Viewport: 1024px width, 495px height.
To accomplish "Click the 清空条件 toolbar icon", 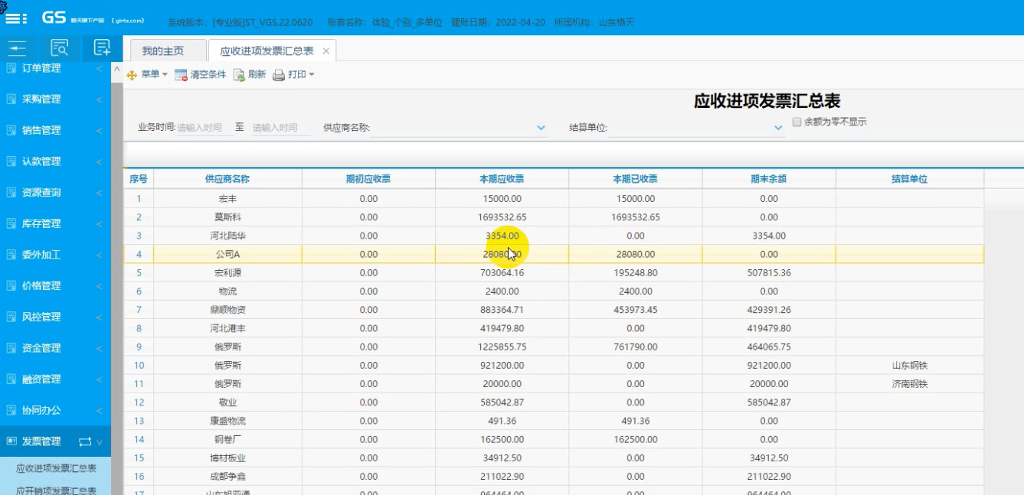I will pos(181,75).
